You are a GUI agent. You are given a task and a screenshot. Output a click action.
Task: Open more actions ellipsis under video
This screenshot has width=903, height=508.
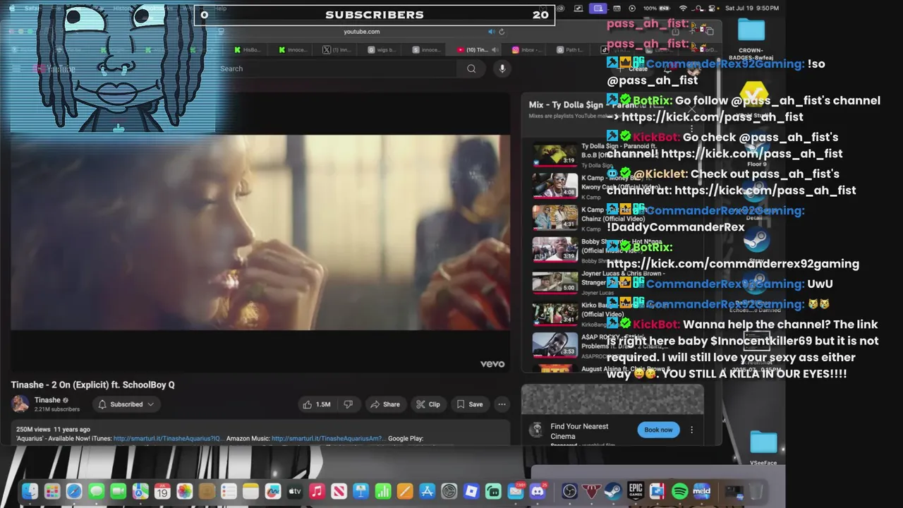point(502,404)
